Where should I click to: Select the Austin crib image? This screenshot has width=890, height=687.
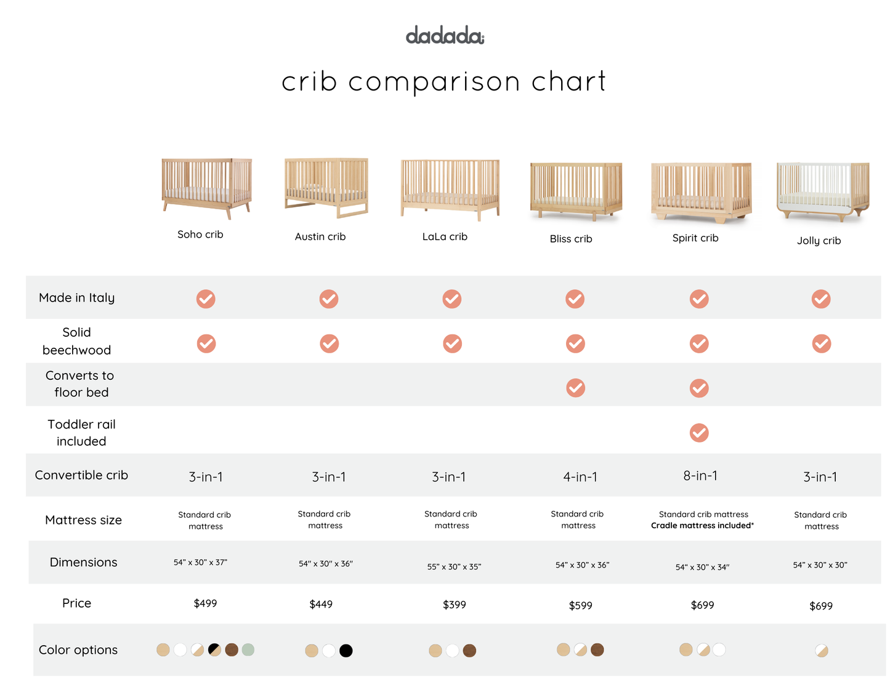coord(326,188)
